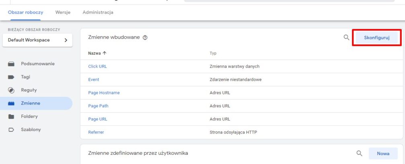
Task: Select 'Adres URL' in Page Hostname row
Action: click(220, 93)
